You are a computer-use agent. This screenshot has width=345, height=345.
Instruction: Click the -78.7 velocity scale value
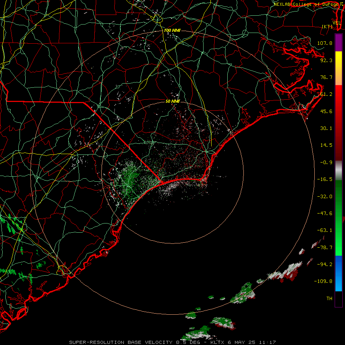325,248
